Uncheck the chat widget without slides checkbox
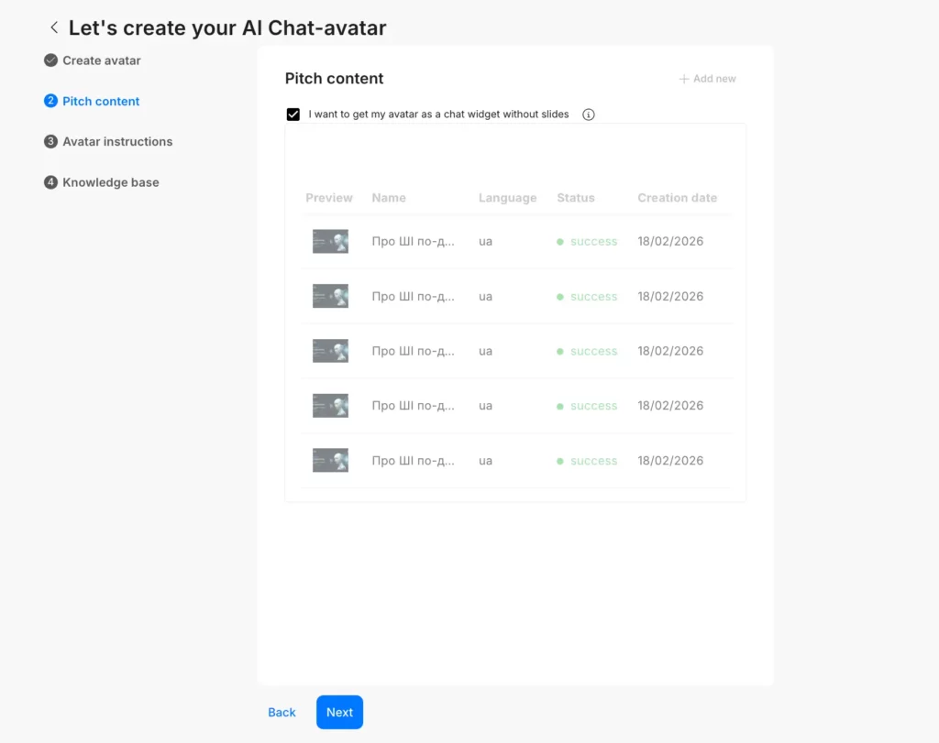 [293, 115]
